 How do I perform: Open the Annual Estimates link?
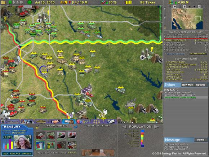tap(176, 54)
